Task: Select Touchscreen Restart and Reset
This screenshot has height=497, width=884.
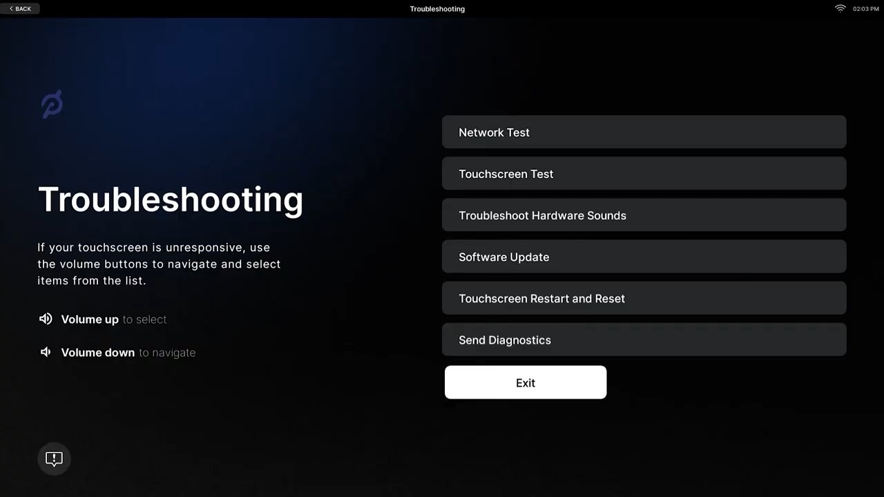Action: 644,298
